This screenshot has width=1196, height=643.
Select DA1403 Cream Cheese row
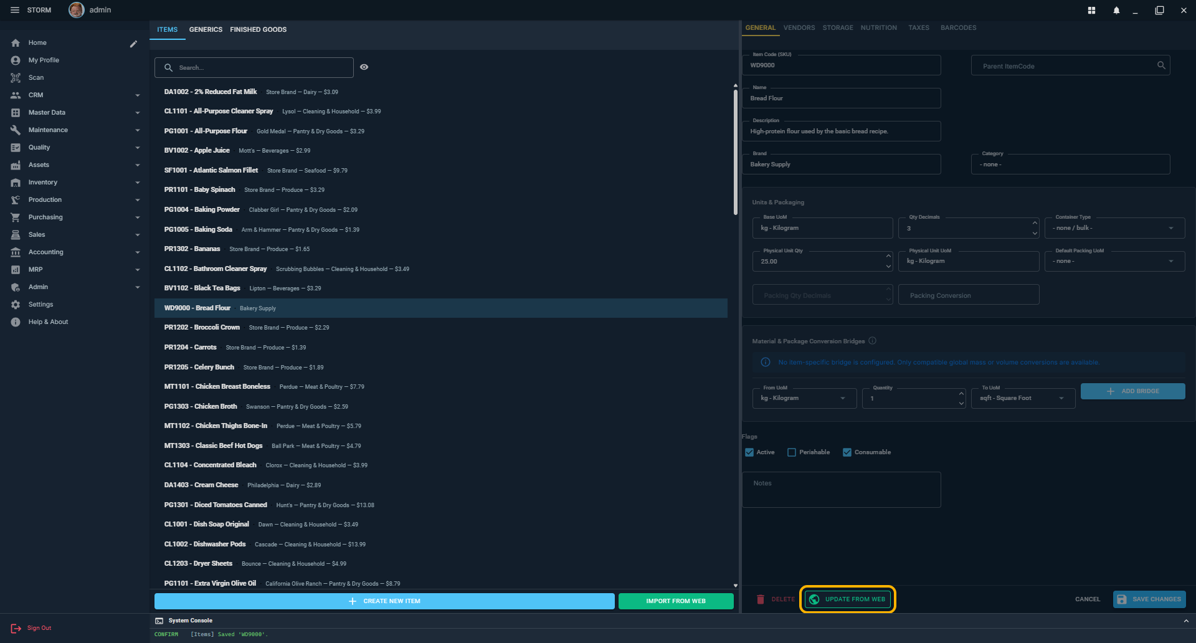(441, 485)
